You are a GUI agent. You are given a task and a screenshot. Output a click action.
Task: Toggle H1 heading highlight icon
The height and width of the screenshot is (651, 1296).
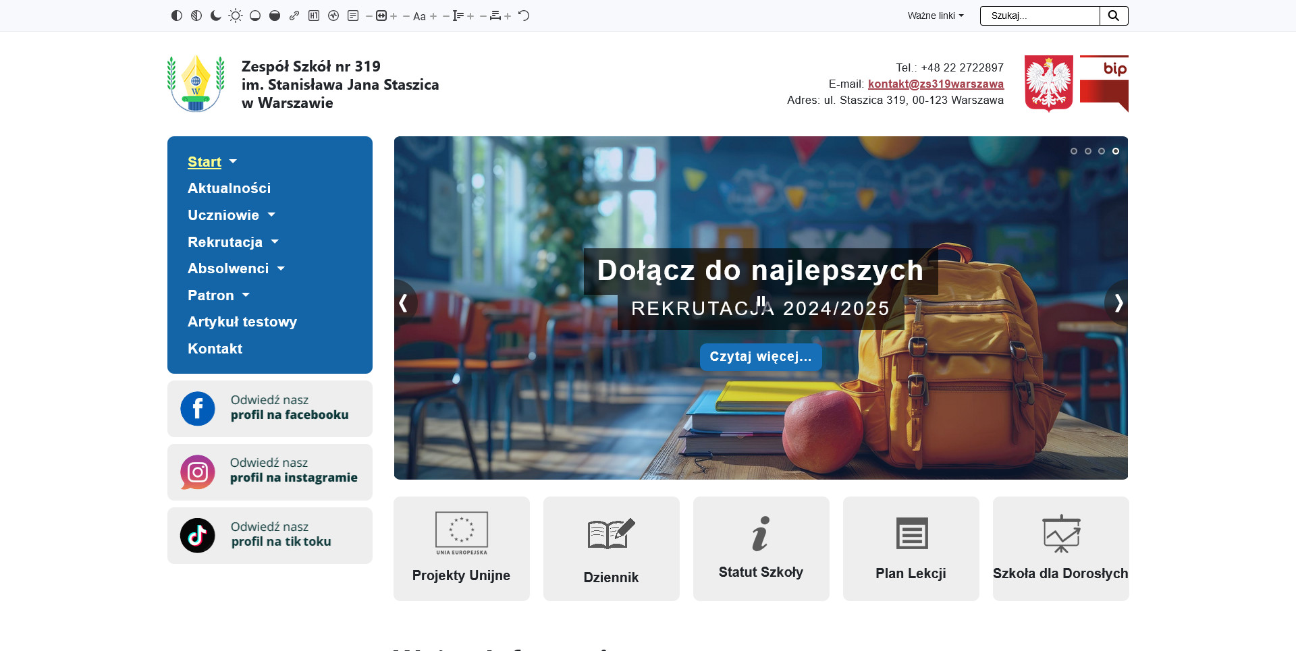[x=314, y=16]
